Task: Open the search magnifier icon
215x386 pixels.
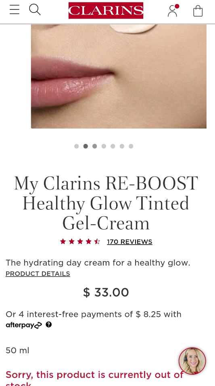Action: pyautogui.click(x=35, y=10)
